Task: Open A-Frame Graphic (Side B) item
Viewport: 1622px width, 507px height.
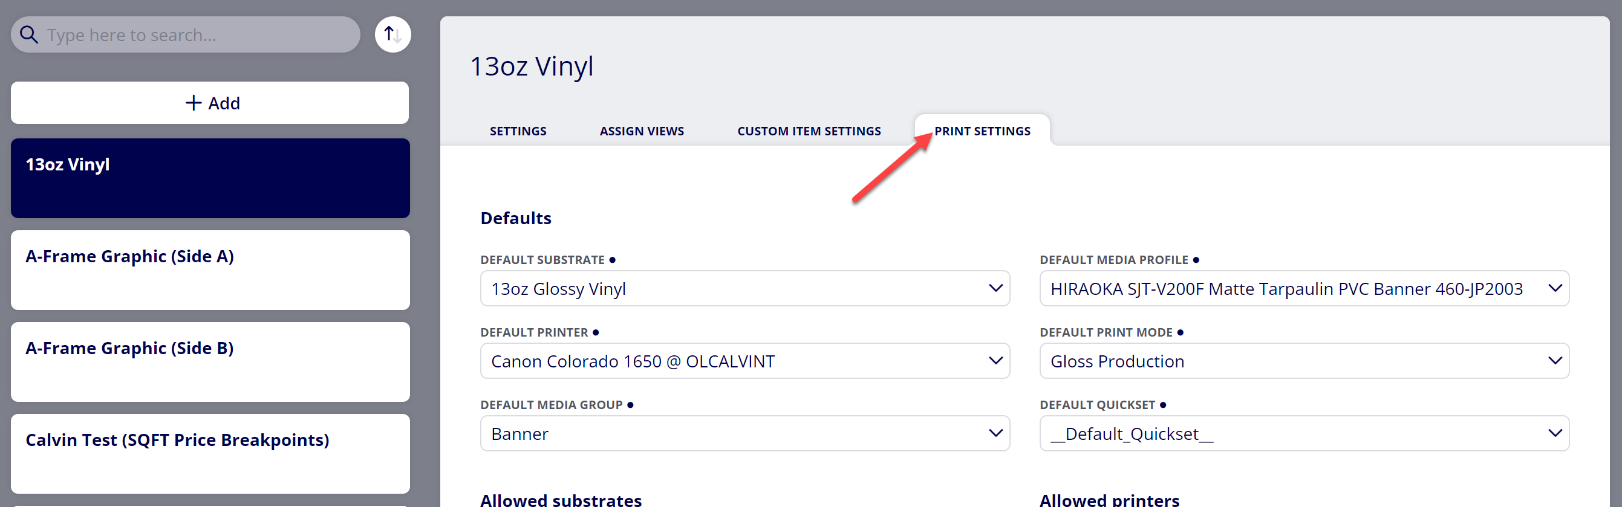Action: [x=210, y=362]
